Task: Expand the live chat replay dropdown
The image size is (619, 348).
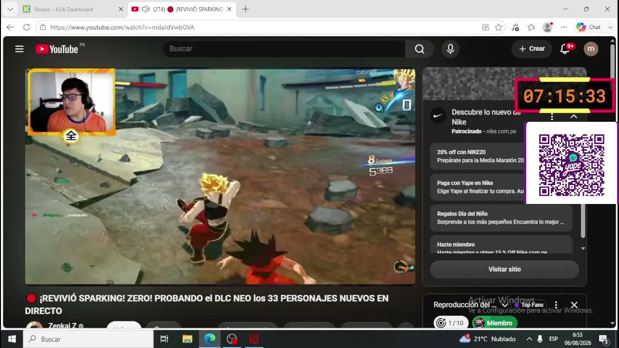Action: tap(505, 305)
